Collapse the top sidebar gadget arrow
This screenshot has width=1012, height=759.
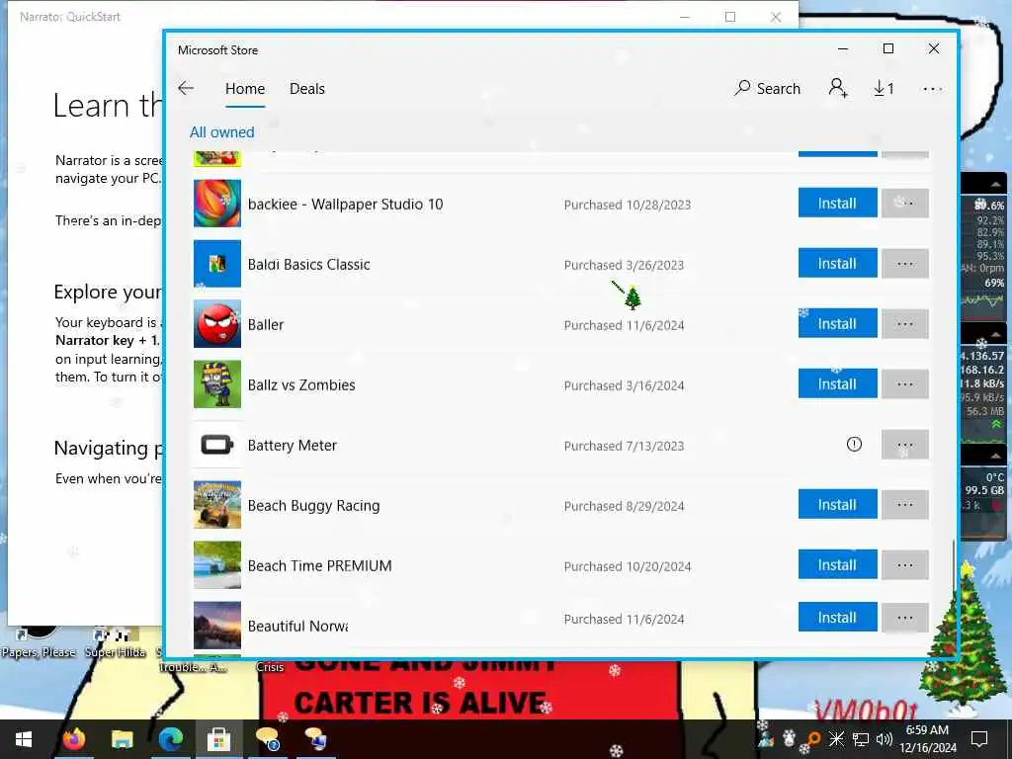996,184
